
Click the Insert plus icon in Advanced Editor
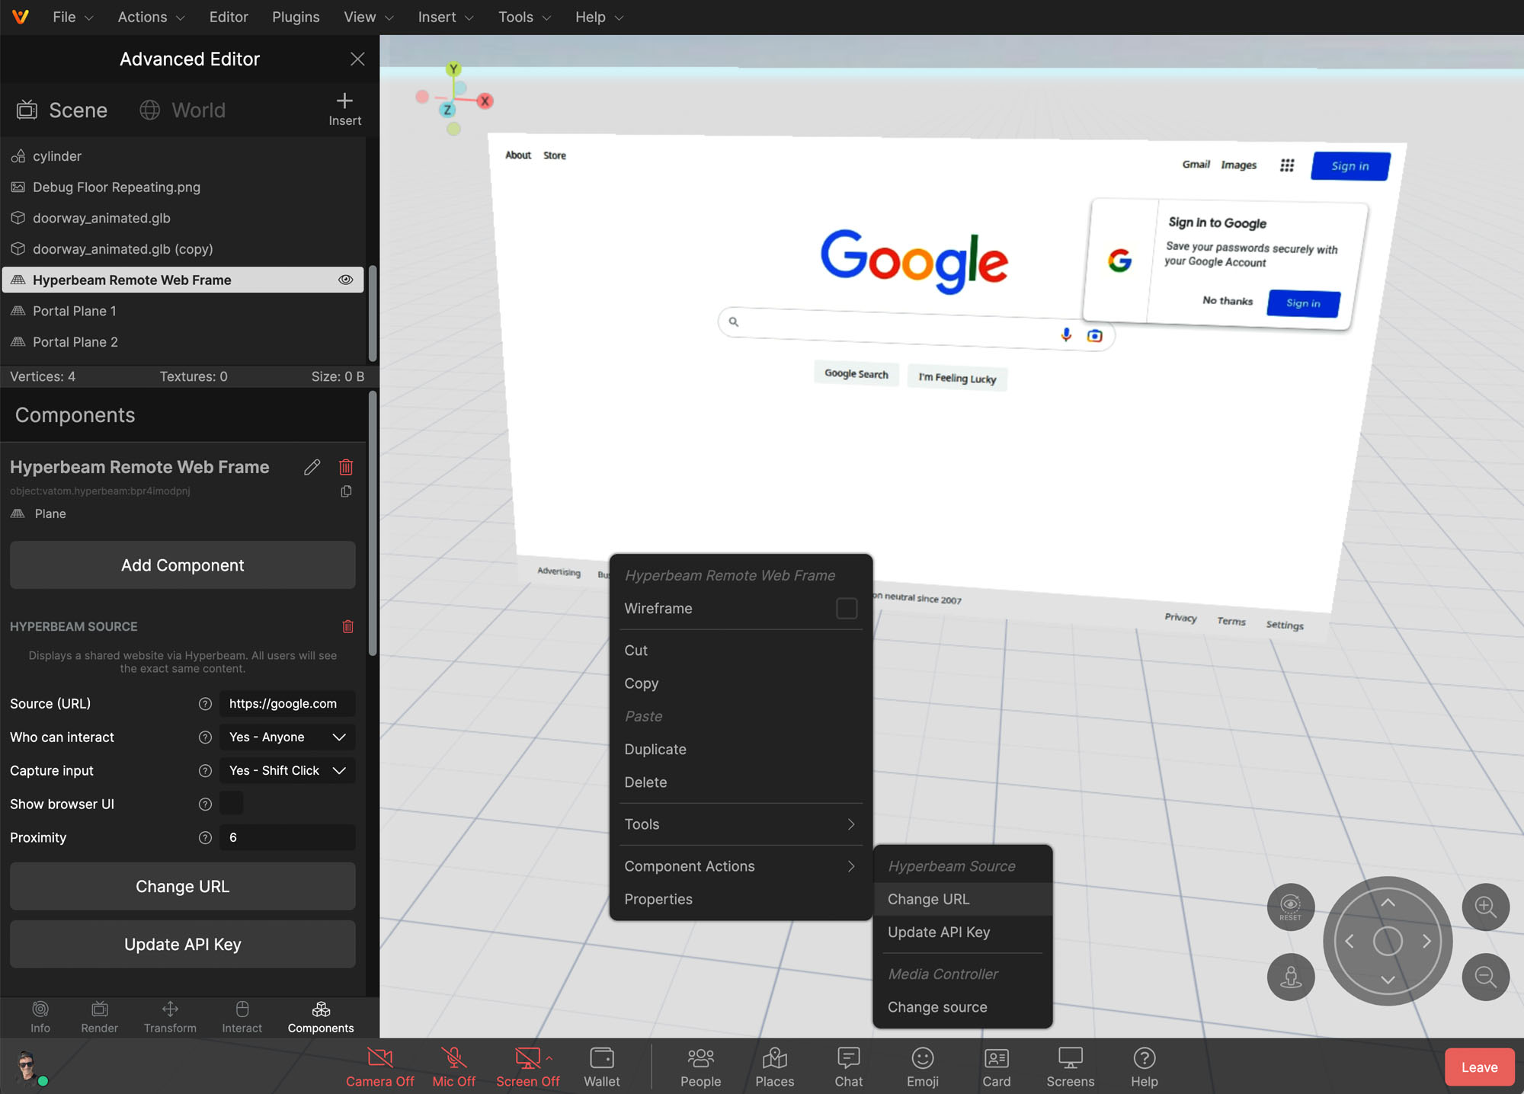344,109
